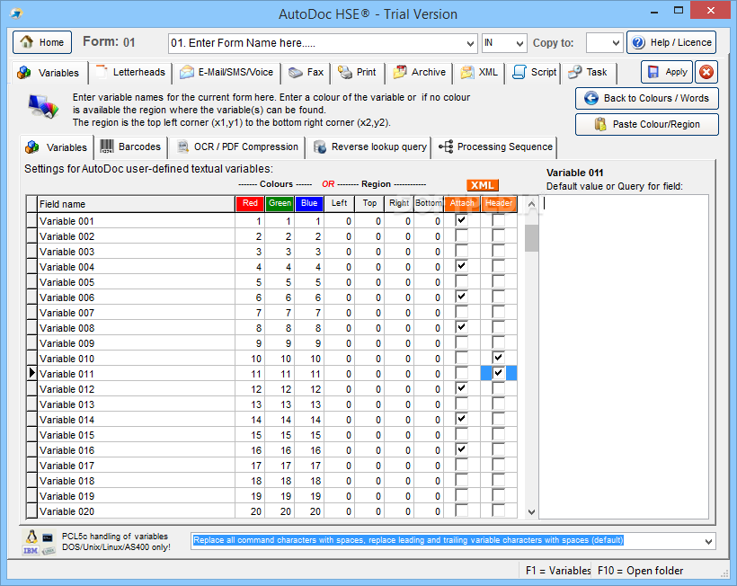Click the E-Mail/SMS/Voice envelope icon

point(187,72)
